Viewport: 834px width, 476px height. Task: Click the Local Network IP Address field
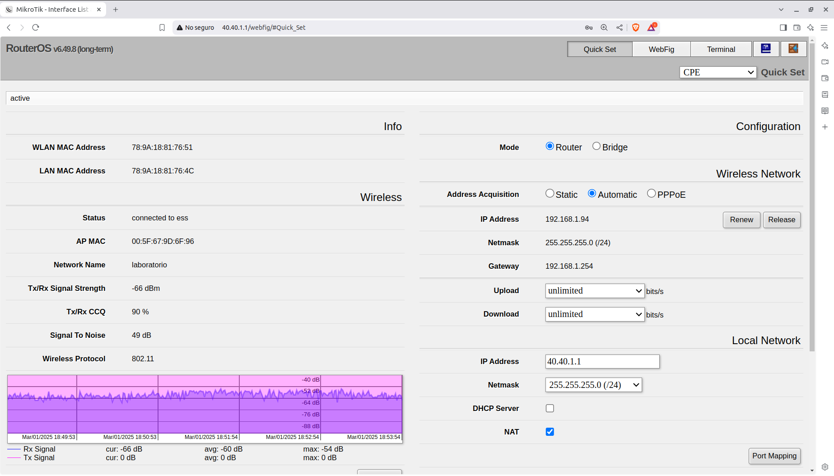tap(602, 361)
